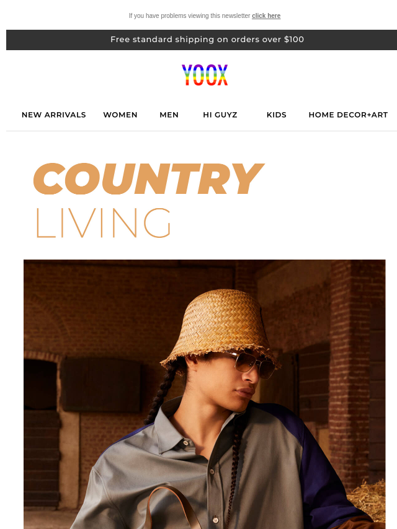Click the bold COUNTRY headline
This screenshot has height=529, width=397.
coord(148,179)
